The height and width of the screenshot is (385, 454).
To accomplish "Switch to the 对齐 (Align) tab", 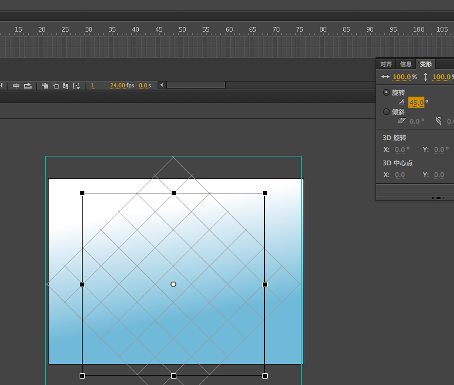I will [x=386, y=64].
